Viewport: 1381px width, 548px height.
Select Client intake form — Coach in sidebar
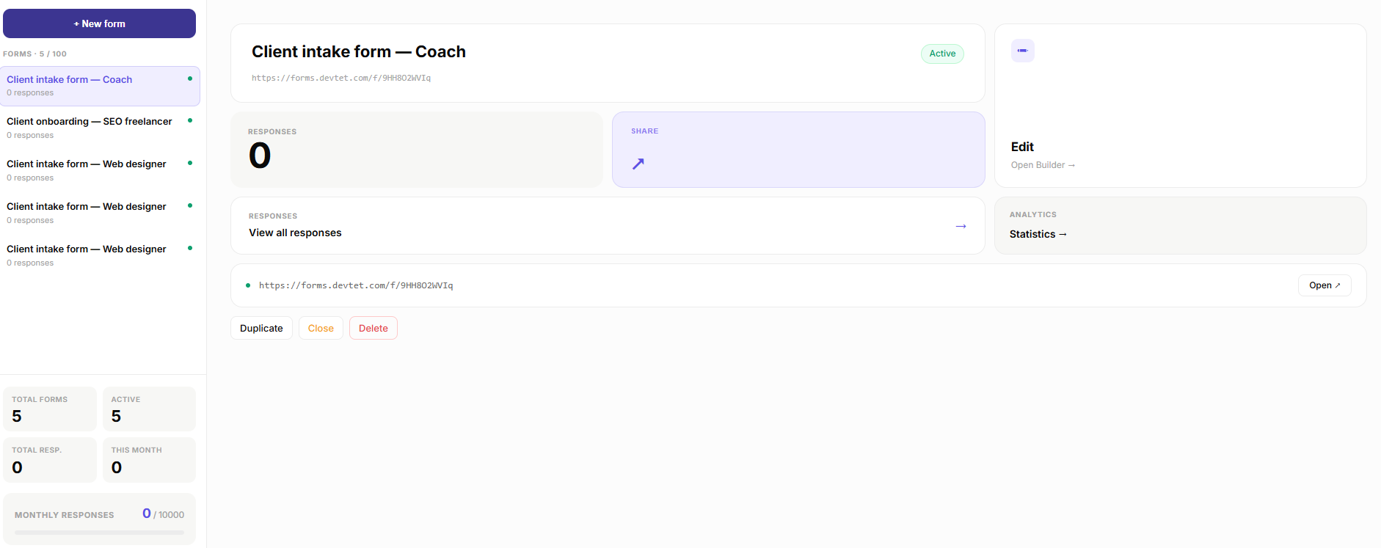(99, 86)
